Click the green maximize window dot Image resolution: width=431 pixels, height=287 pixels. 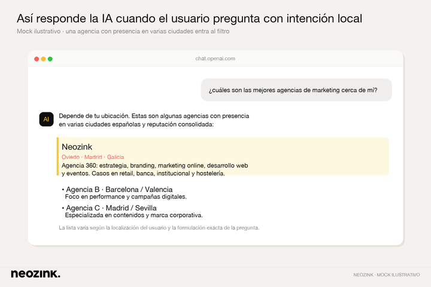click(50, 59)
